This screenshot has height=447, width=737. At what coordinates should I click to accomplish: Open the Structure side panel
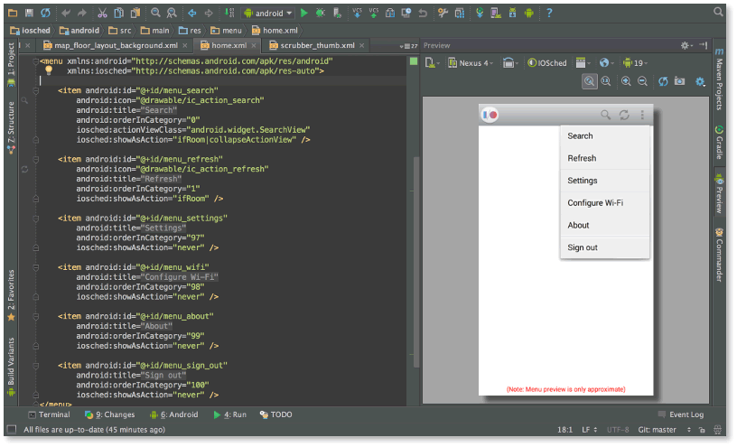tap(11, 128)
